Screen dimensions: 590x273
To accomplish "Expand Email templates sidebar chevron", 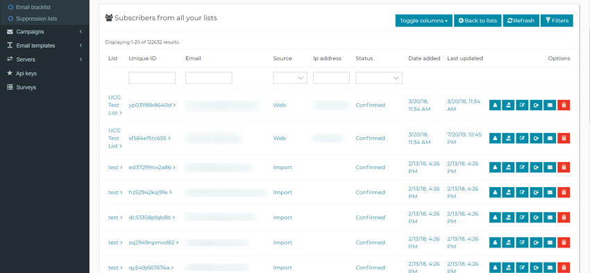I will click(81, 46).
